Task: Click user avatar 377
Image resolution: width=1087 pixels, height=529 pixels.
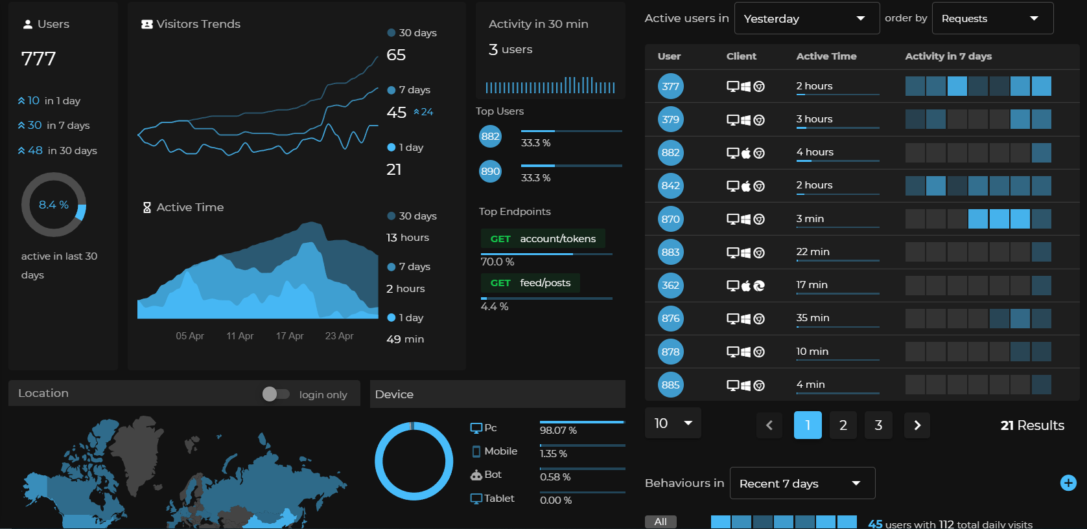Action: [671, 86]
